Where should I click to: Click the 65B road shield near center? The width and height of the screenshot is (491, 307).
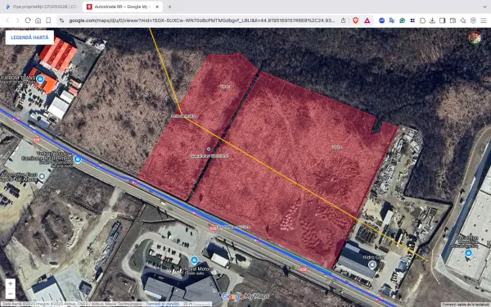(213, 228)
